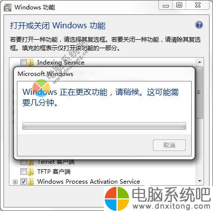Minimize the Windows 功能 window
The image size is (213, 211).
166,6
